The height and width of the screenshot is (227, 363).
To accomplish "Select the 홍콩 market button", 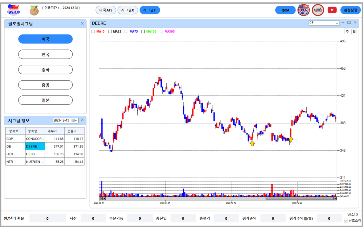I will (x=45, y=85).
